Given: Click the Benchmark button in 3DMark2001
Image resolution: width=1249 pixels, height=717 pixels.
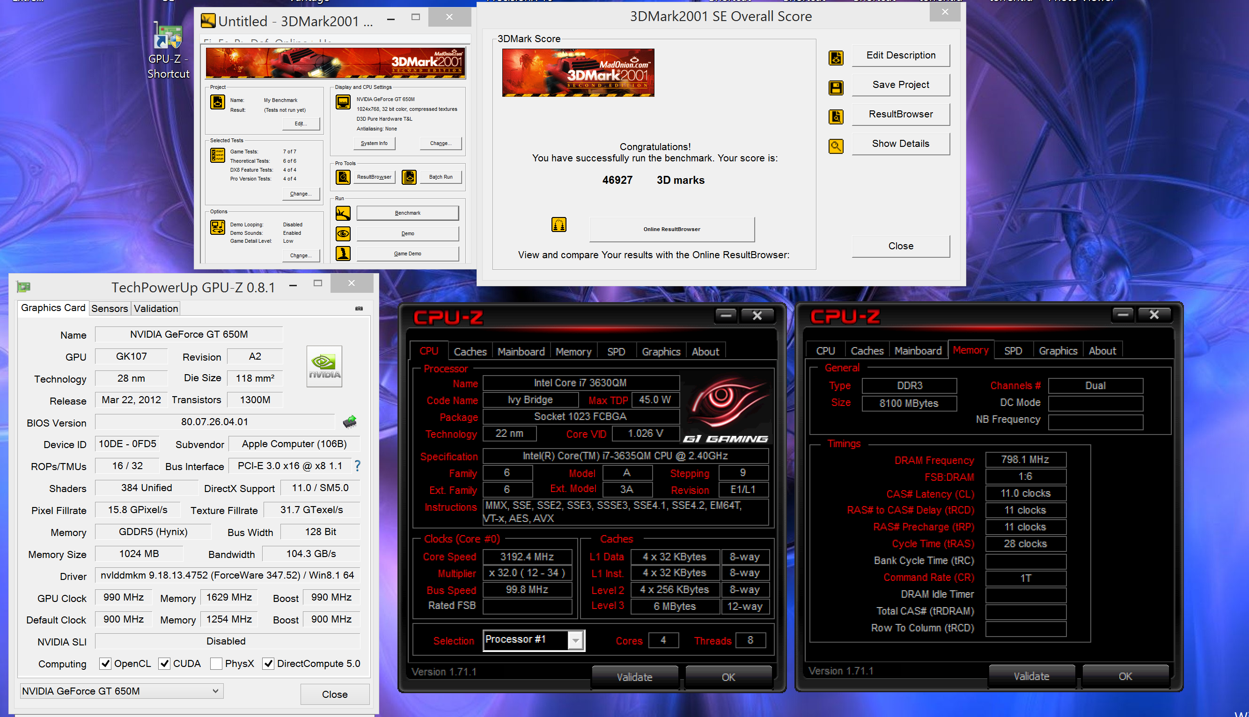Looking at the screenshot, I should point(407,213).
